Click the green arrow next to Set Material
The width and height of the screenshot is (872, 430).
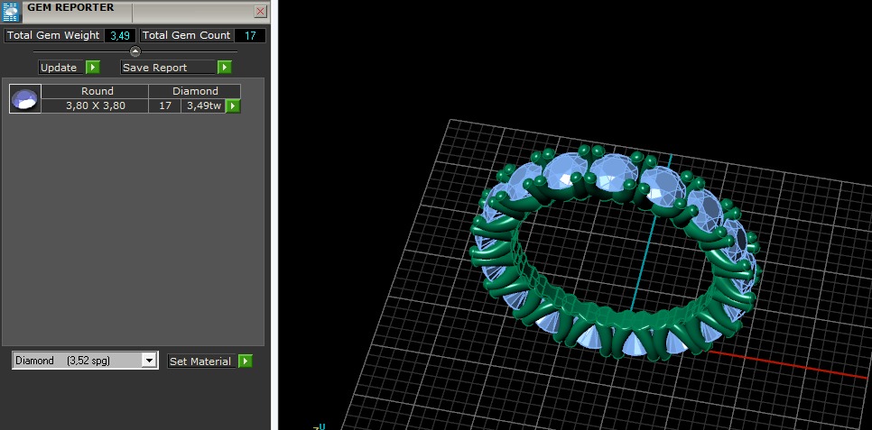(x=246, y=361)
